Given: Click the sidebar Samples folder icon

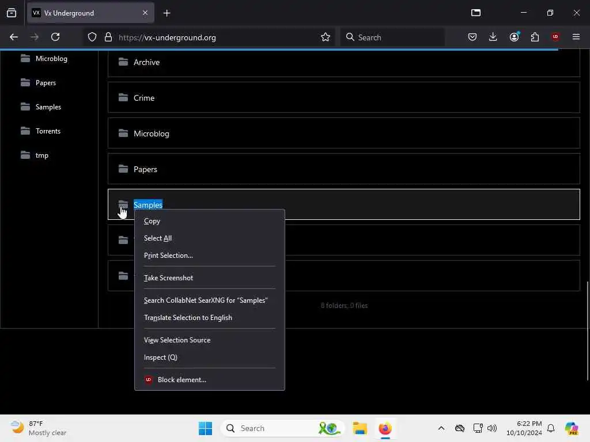Looking at the screenshot, I should pyautogui.click(x=25, y=106).
